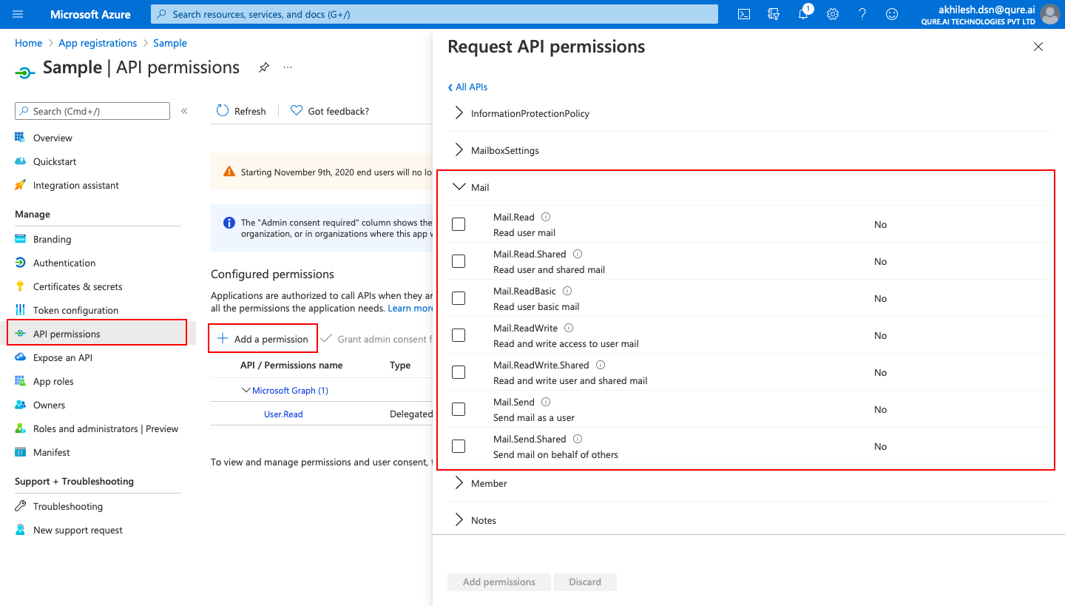Screen dimensions: 1065x606
Task: Open the Help question mark icon
Action: [862, 14]
